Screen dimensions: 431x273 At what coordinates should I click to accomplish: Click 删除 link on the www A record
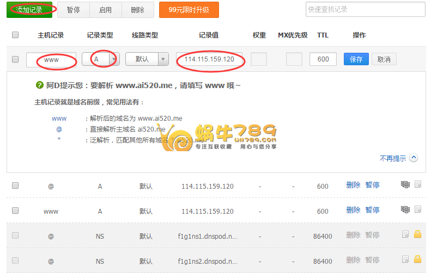tap(353, 210)
